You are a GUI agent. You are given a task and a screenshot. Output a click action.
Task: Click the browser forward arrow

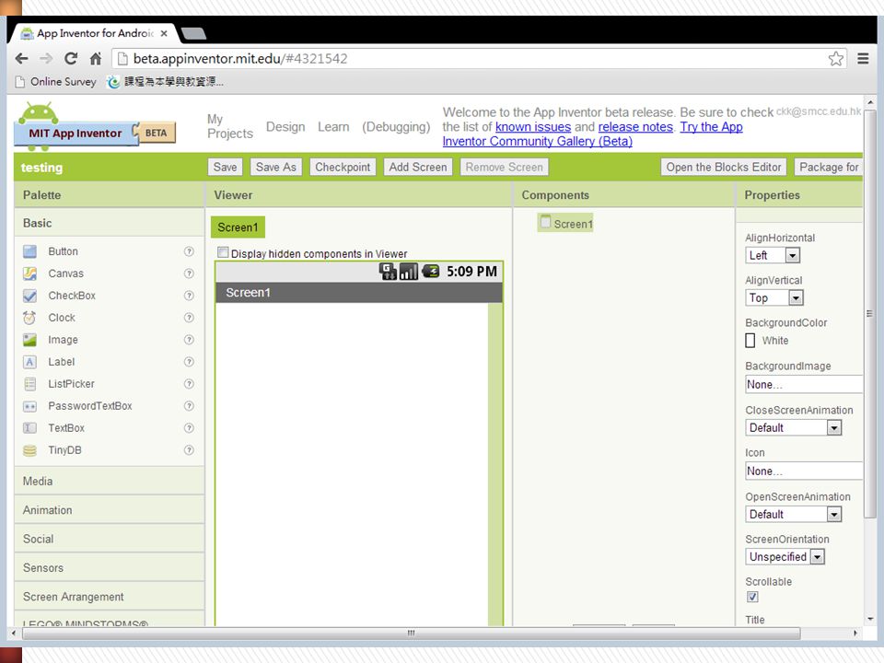tap(46, 59)
